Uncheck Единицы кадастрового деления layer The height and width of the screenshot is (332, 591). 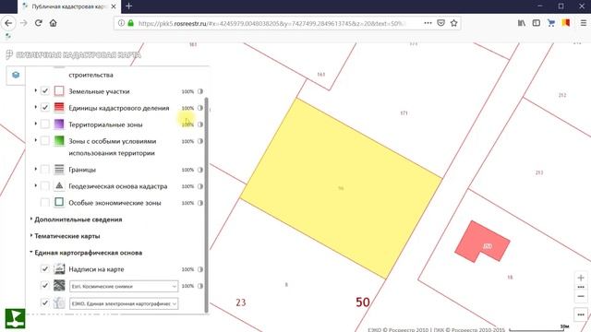[45, 107]
